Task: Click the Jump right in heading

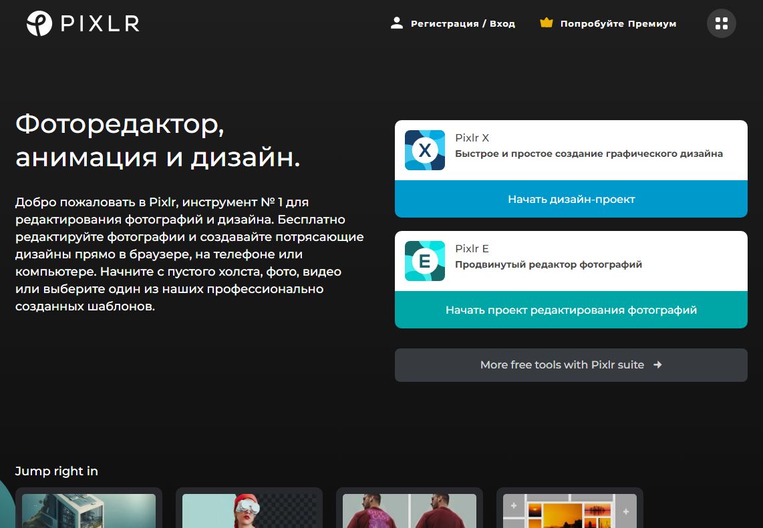Action: point(56,471)
